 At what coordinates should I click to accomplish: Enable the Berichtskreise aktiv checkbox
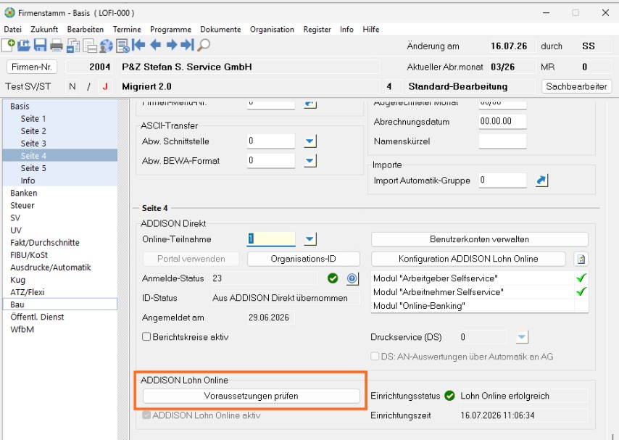(146, 336)
